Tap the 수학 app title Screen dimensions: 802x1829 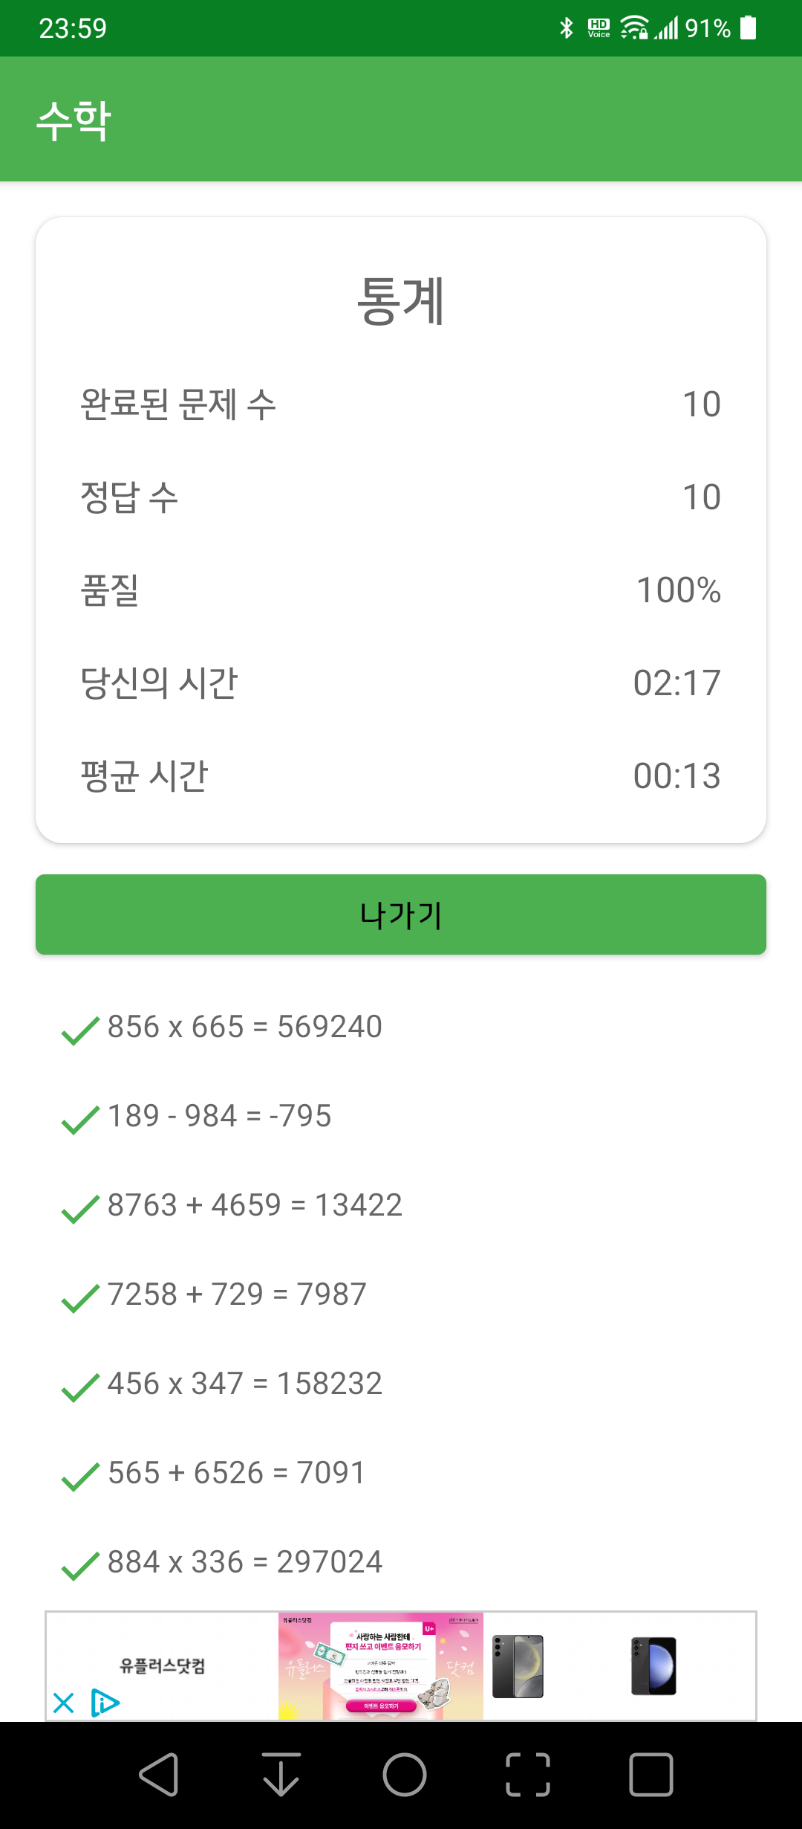74,120
